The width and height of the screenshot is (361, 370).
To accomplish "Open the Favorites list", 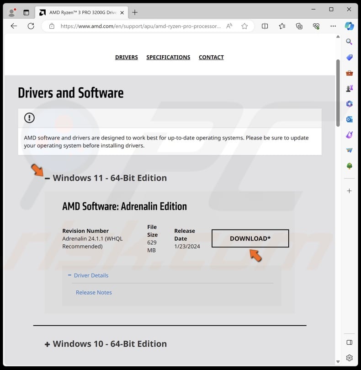I will click(282, 26).
